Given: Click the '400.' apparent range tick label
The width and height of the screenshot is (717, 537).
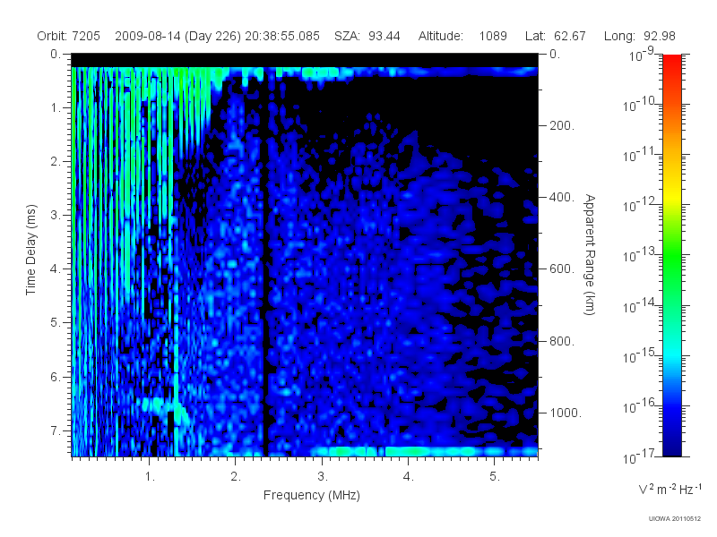Looking at the screenshot, I should point(562,197).
